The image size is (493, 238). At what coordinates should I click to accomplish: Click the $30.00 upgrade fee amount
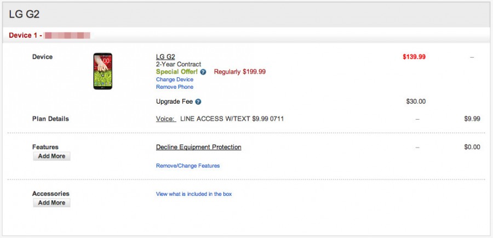click(x=416, y=101)
